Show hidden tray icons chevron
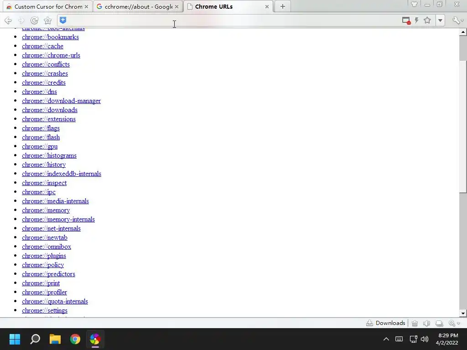Viewport: 467px width, 350px height. [386, 339]
